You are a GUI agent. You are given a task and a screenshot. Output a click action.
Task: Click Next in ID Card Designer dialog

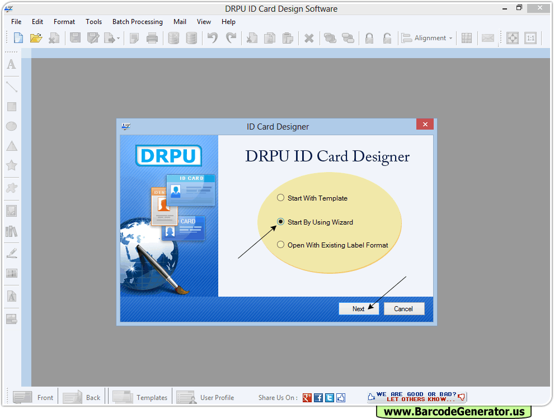pos(359,308)
